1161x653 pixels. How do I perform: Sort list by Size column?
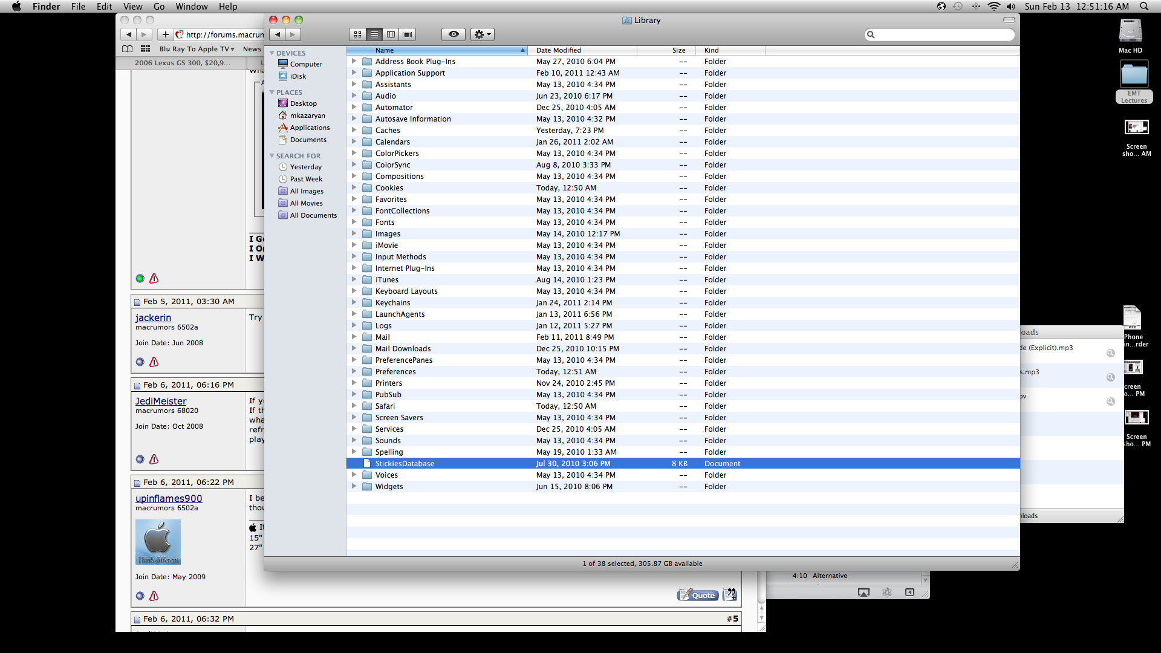[x=666, y=50]
